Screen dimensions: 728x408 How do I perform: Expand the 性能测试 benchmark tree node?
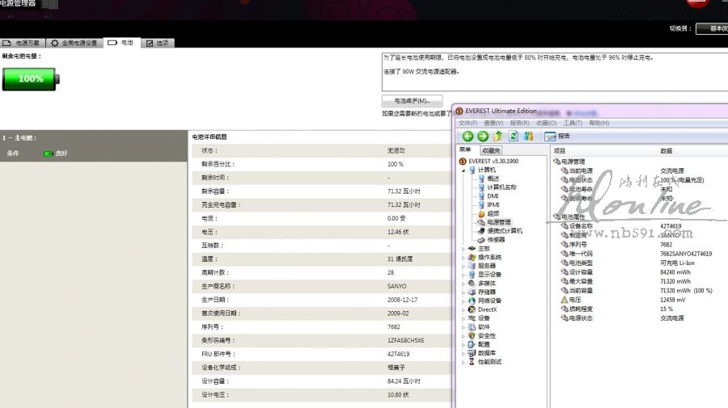coord(463,361)
